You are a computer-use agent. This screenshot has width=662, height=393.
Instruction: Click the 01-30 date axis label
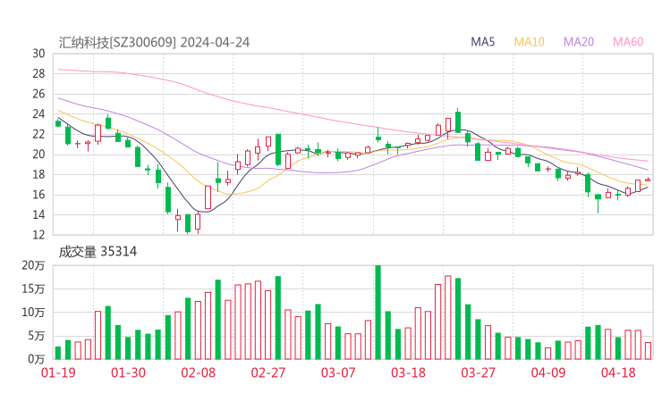[x=128, y=372]
